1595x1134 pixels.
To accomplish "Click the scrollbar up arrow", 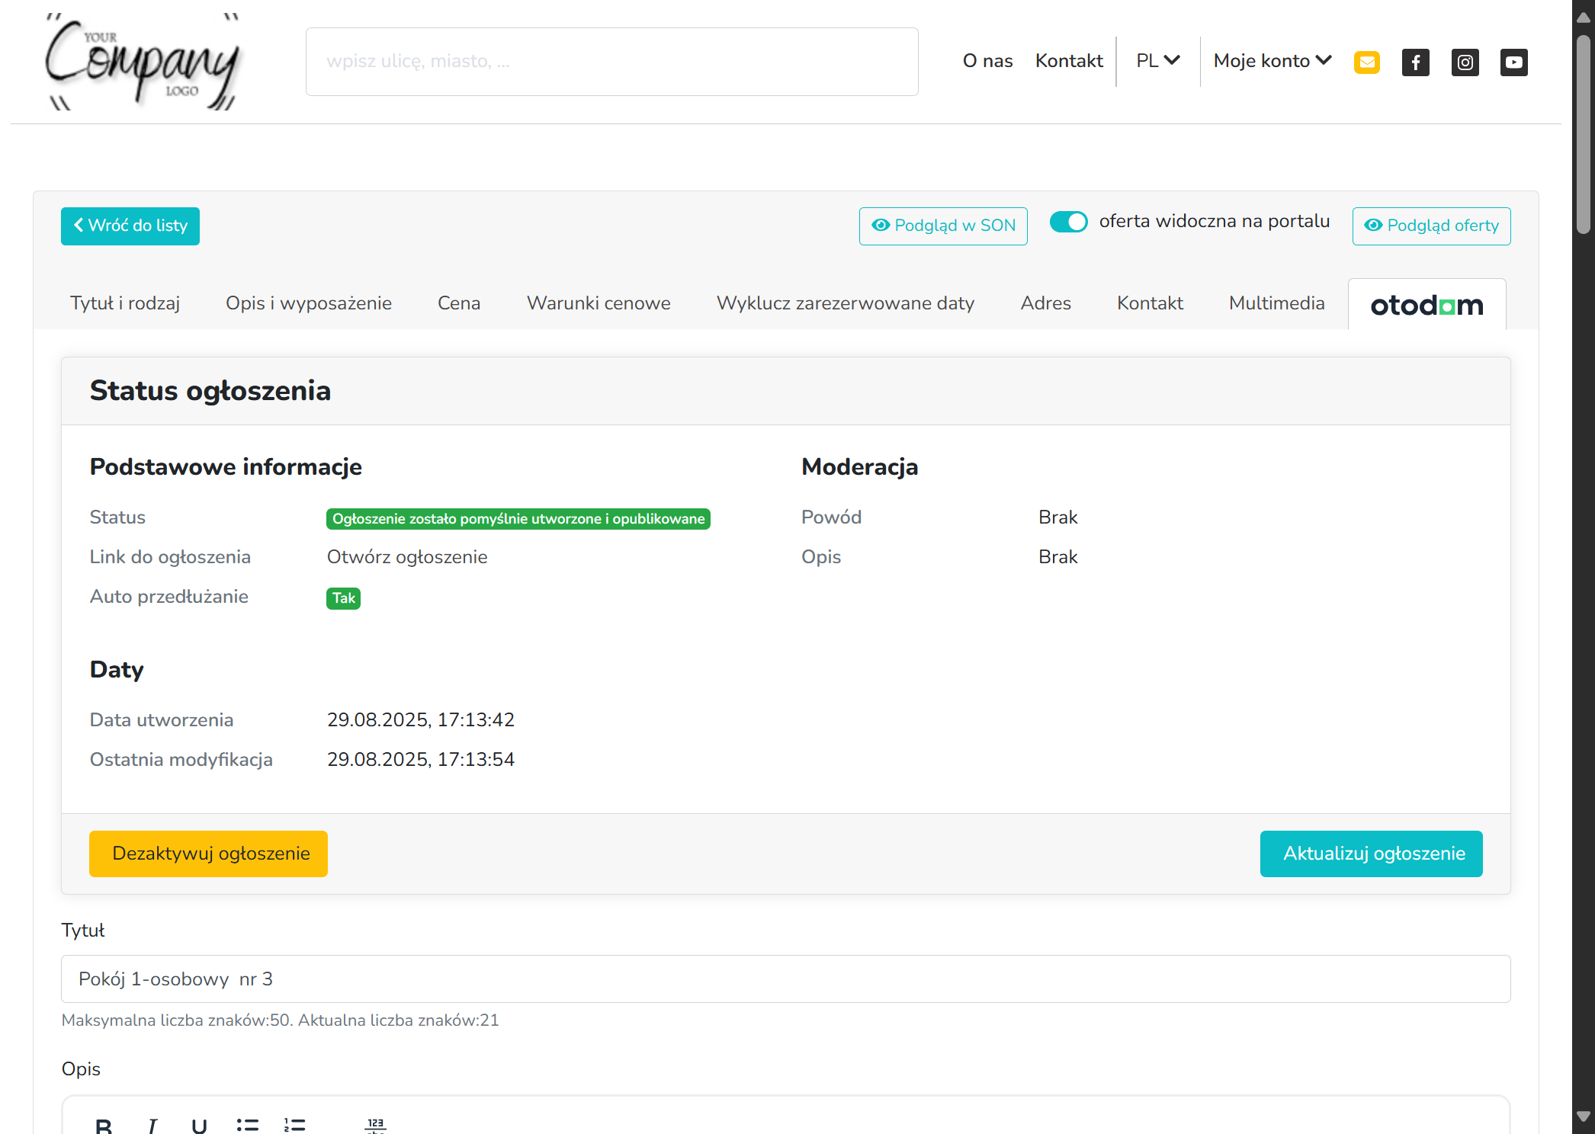I will (1584, 18).
